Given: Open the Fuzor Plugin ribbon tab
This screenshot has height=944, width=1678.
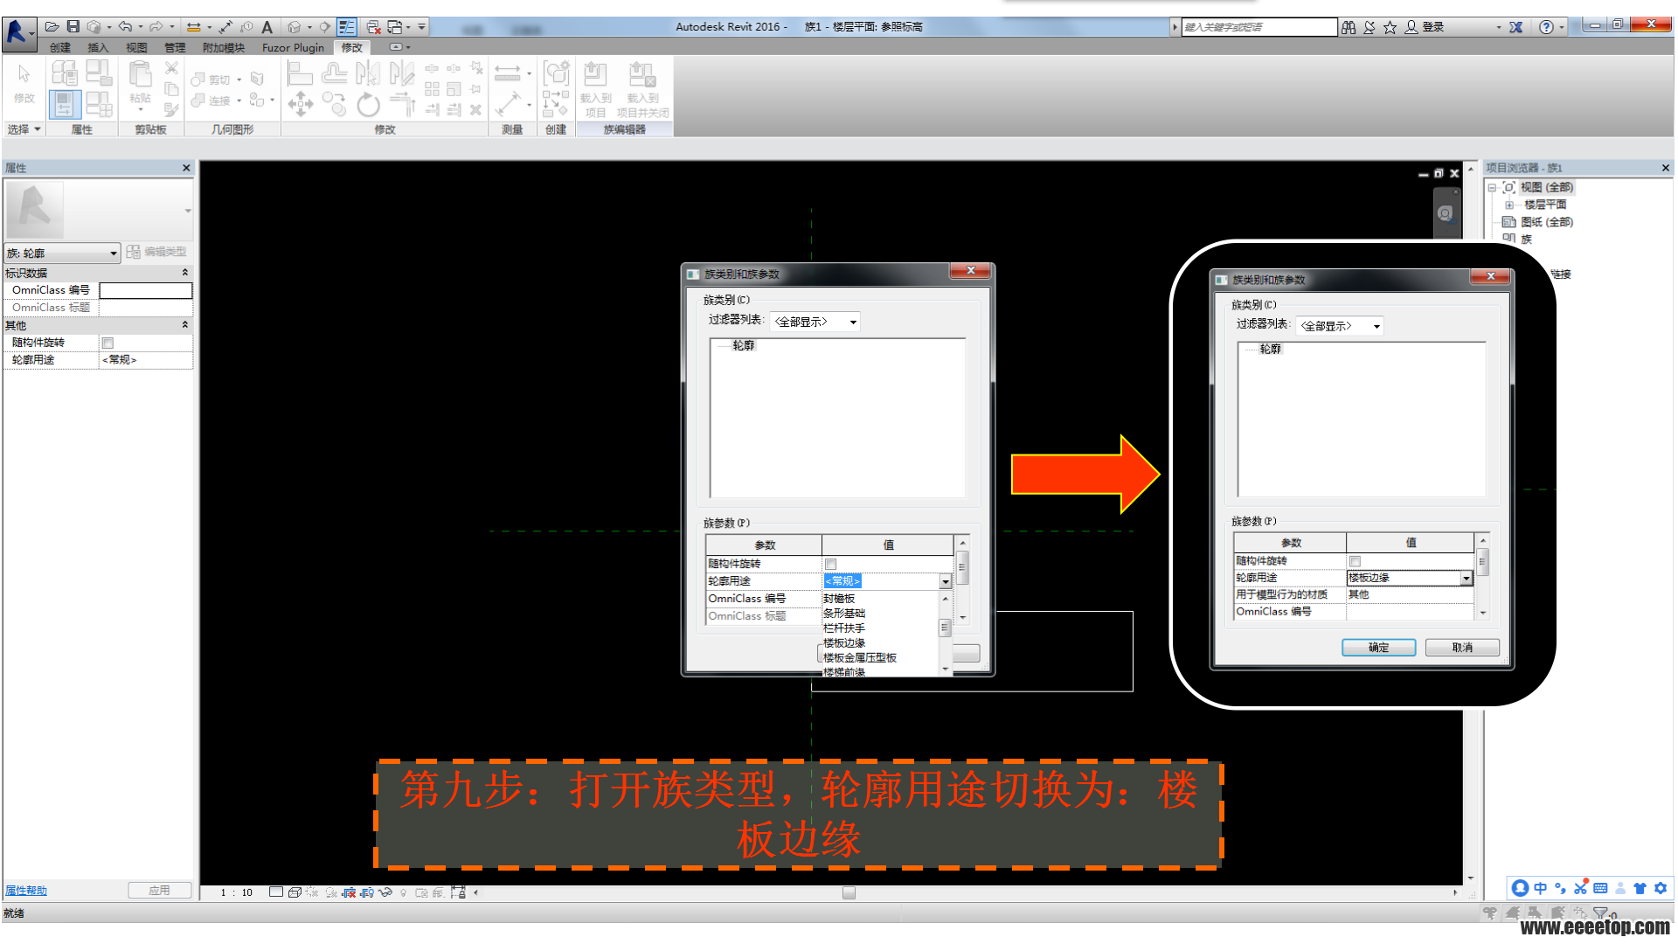Looking at the screenshot, I should [x=293, y=47].
